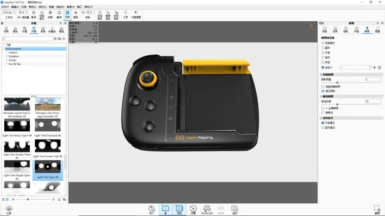Select the KeyShotXR icon in the bottom bar

207,209
